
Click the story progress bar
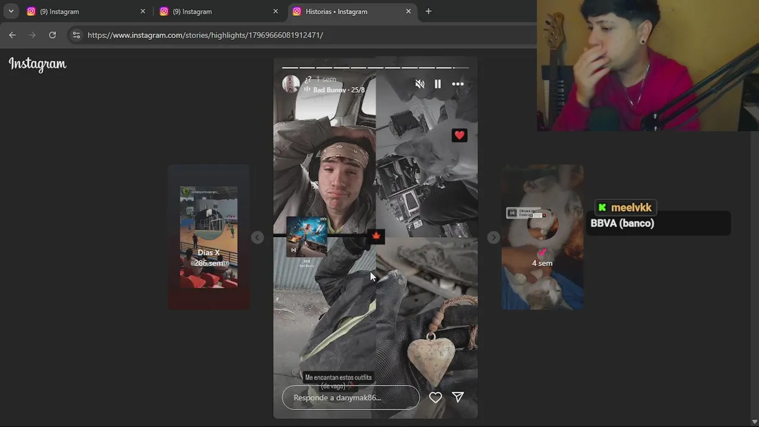coord(375,68)
